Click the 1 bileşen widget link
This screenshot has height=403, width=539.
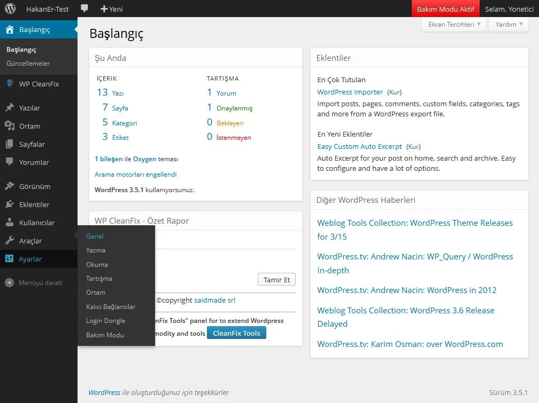click(109, 159)
